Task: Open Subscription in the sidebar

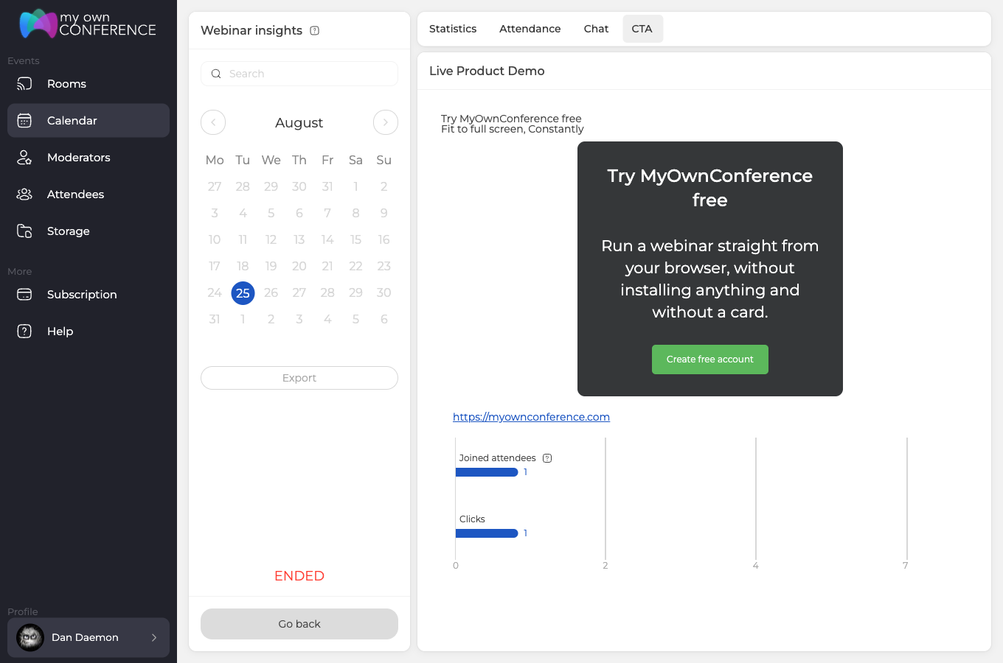Action: 88,295
